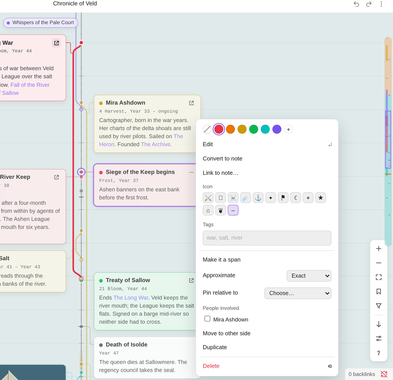Open the timeline settings sliders
The image size is (393, 380).
pos(379,339)
